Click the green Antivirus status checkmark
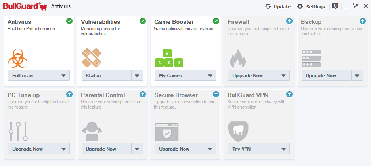This screenshot has height=166, width=371. coord(69,21)
